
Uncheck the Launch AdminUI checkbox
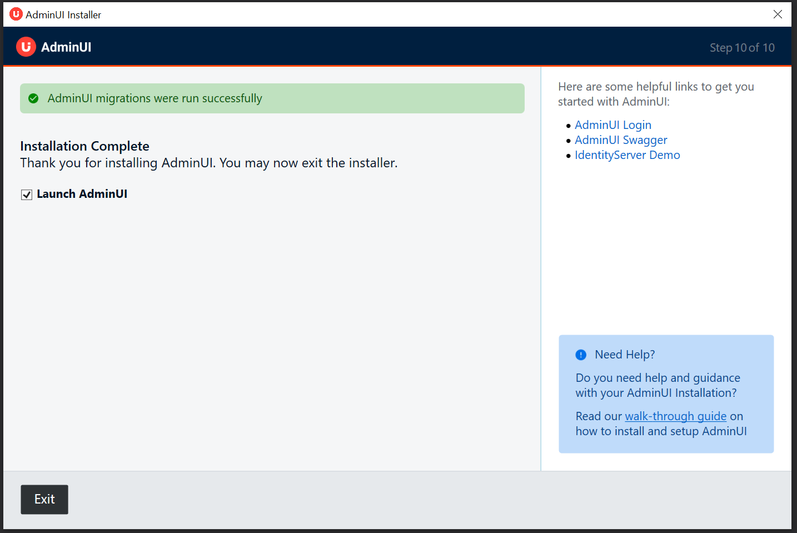click(x=27, y=195)
